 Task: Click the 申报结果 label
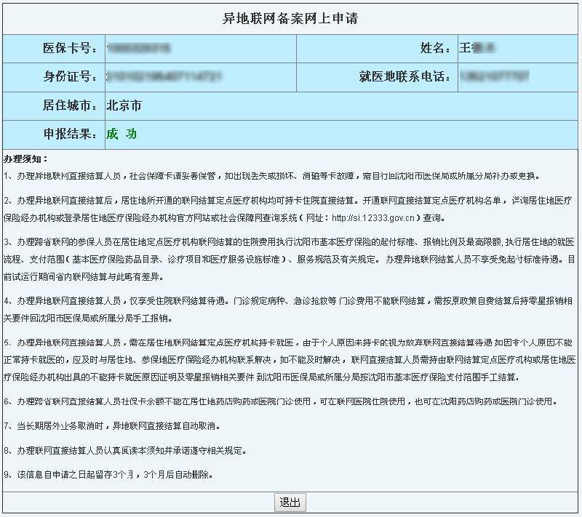tap(71, 134)
